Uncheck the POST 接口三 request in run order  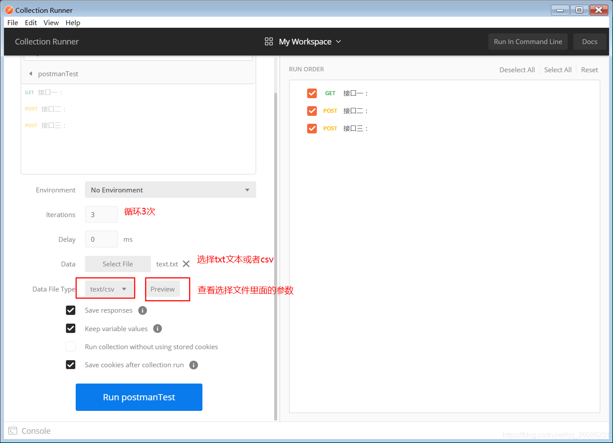coord(312,128)
